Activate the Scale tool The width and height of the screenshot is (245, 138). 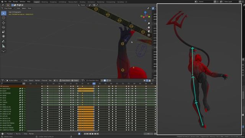(x=3, y=32)
